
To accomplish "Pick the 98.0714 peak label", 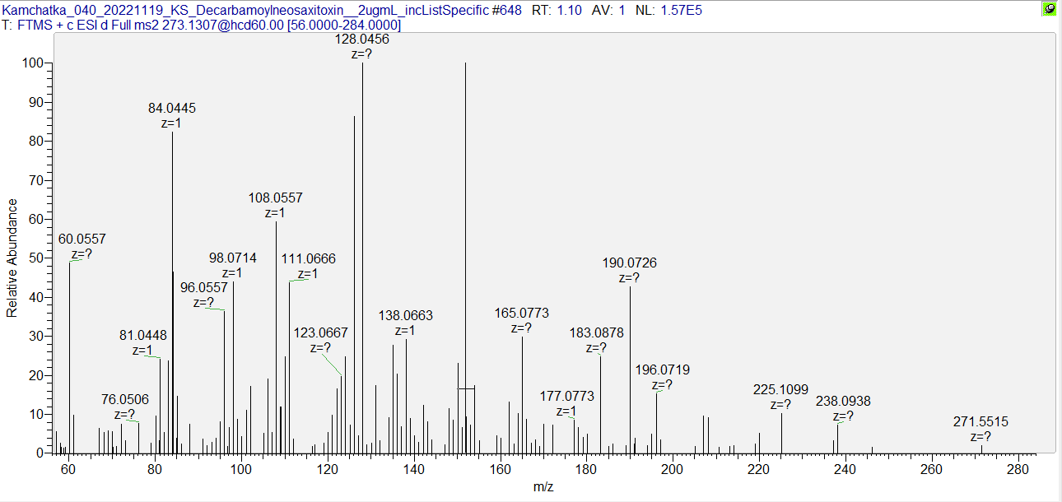I will coord(233,258).
